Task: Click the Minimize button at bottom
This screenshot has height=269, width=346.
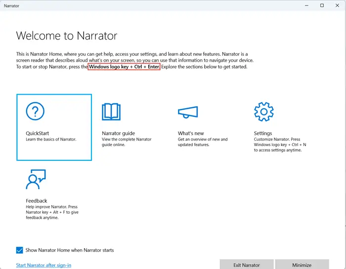Action: [x=302, y=265]
